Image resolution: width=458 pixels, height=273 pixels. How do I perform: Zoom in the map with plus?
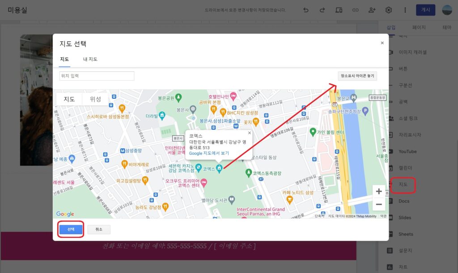pyautogui.click(x=379, y=191)
